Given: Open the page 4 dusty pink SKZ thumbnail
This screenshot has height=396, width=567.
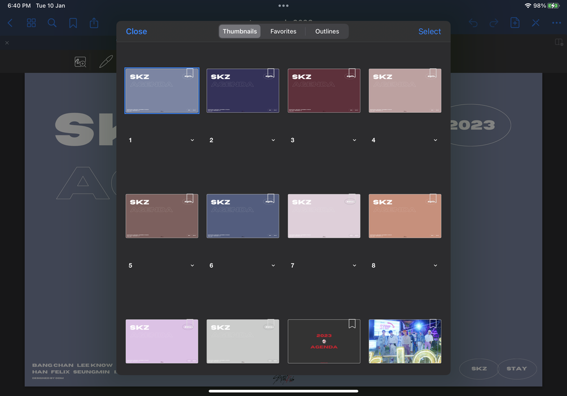Looking at the screenshot, I should pos(405,91).
